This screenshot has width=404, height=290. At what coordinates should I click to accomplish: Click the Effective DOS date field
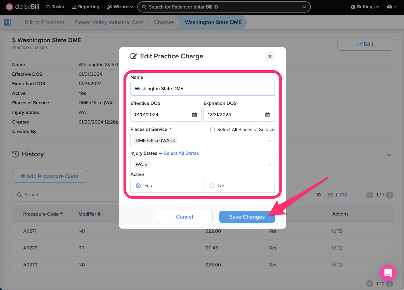(x=166, y=115)
